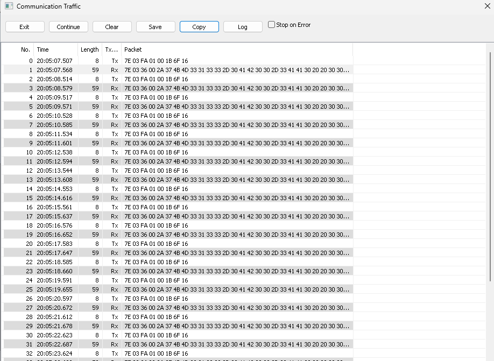This screenshot has width=494, height=361.
Task: Select time cell 20:05:22.687
Action: (54, 344)
